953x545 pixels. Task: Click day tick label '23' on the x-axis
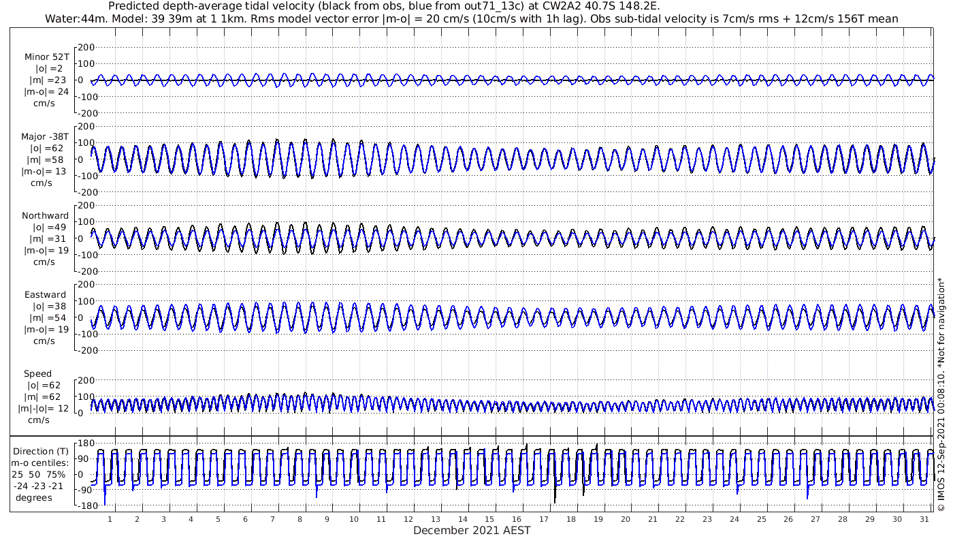pos(707,519)
